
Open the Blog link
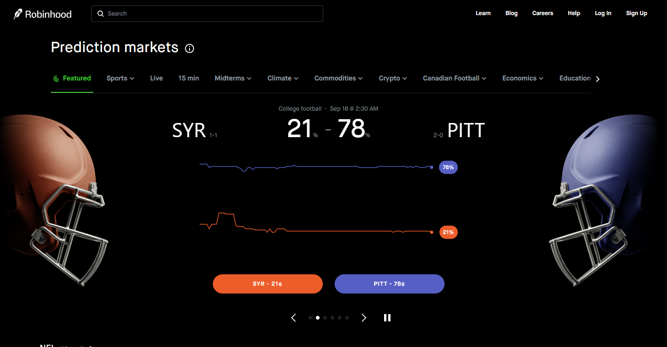[511, 13]
